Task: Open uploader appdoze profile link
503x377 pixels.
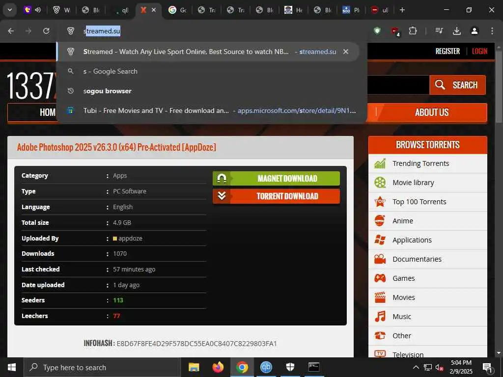Action: pos(130,238)
